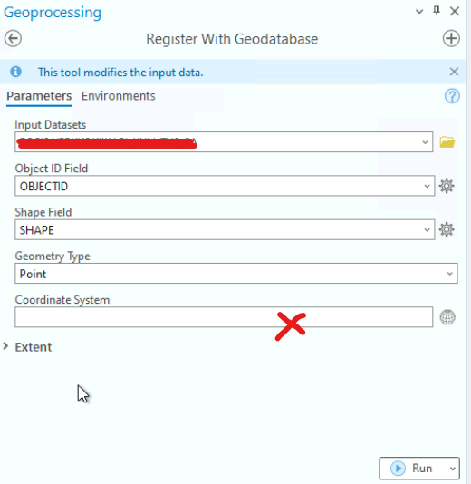The width and height of the screenshot is (471, 484).
Task: Click gear icon next to Shape Field
Action: point(447,229)
